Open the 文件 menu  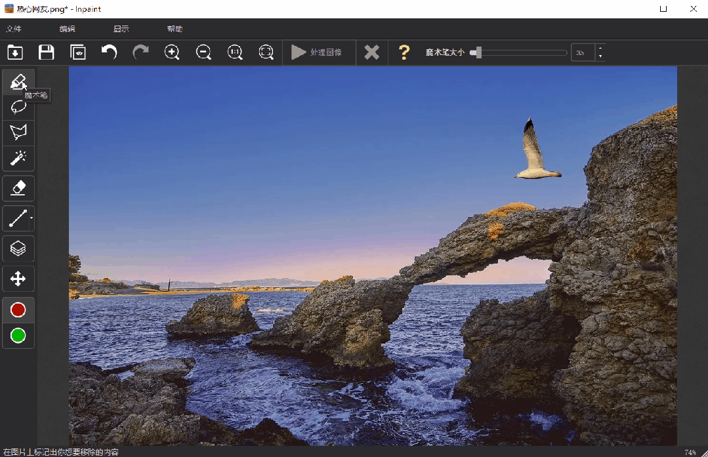[14, 29]
